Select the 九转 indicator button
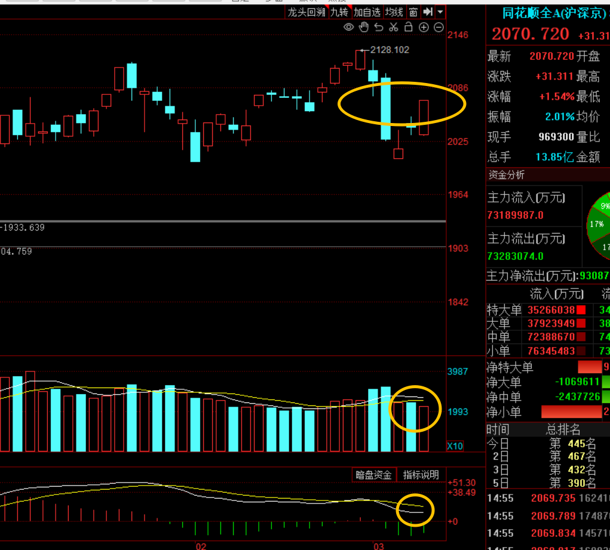 [x=339, y=13]
